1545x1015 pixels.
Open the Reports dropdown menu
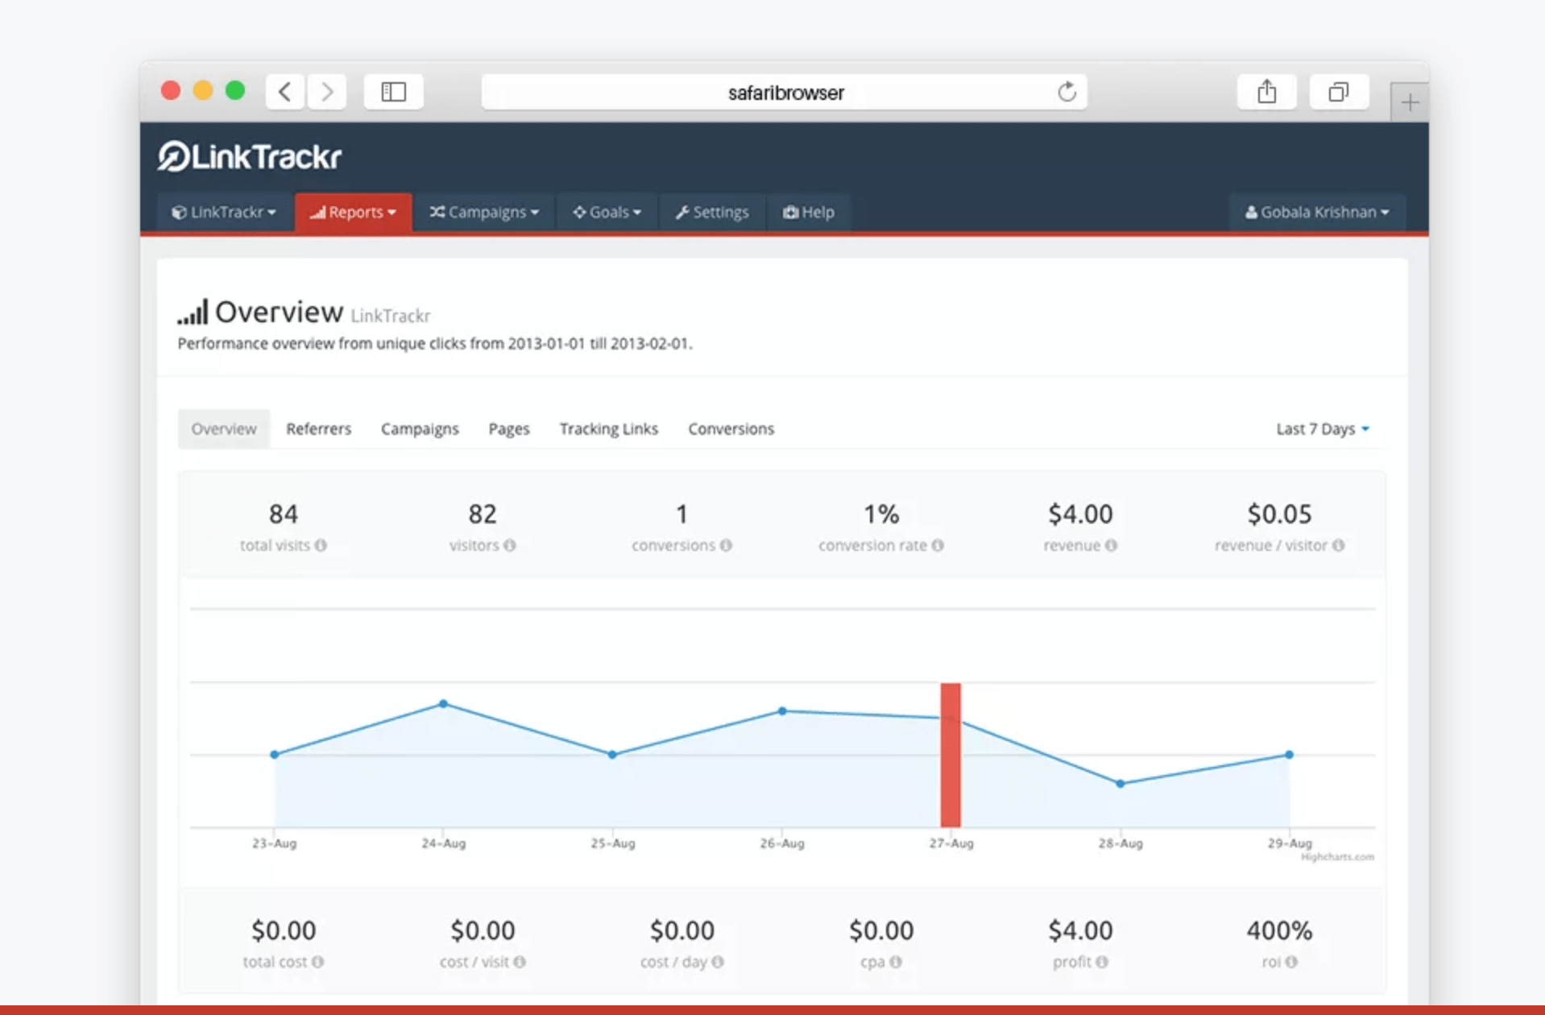354,212
